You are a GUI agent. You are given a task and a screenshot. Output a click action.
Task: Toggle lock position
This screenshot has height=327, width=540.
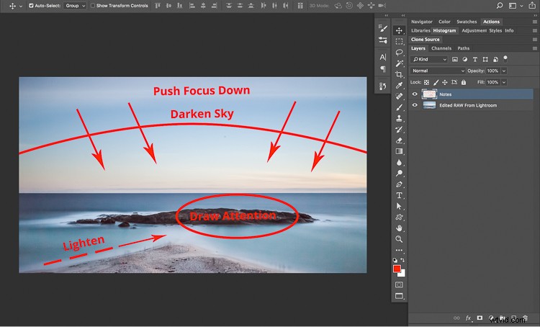(x=445, y=82)
